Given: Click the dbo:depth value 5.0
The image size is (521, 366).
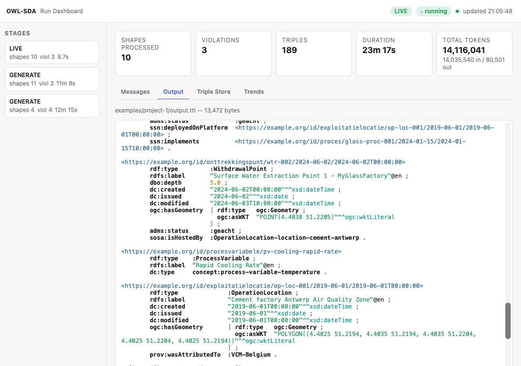Looking at the screenshot, I should [x=215, y=183].
